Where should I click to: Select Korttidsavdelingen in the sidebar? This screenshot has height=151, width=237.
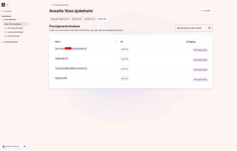tap(15, 28)
